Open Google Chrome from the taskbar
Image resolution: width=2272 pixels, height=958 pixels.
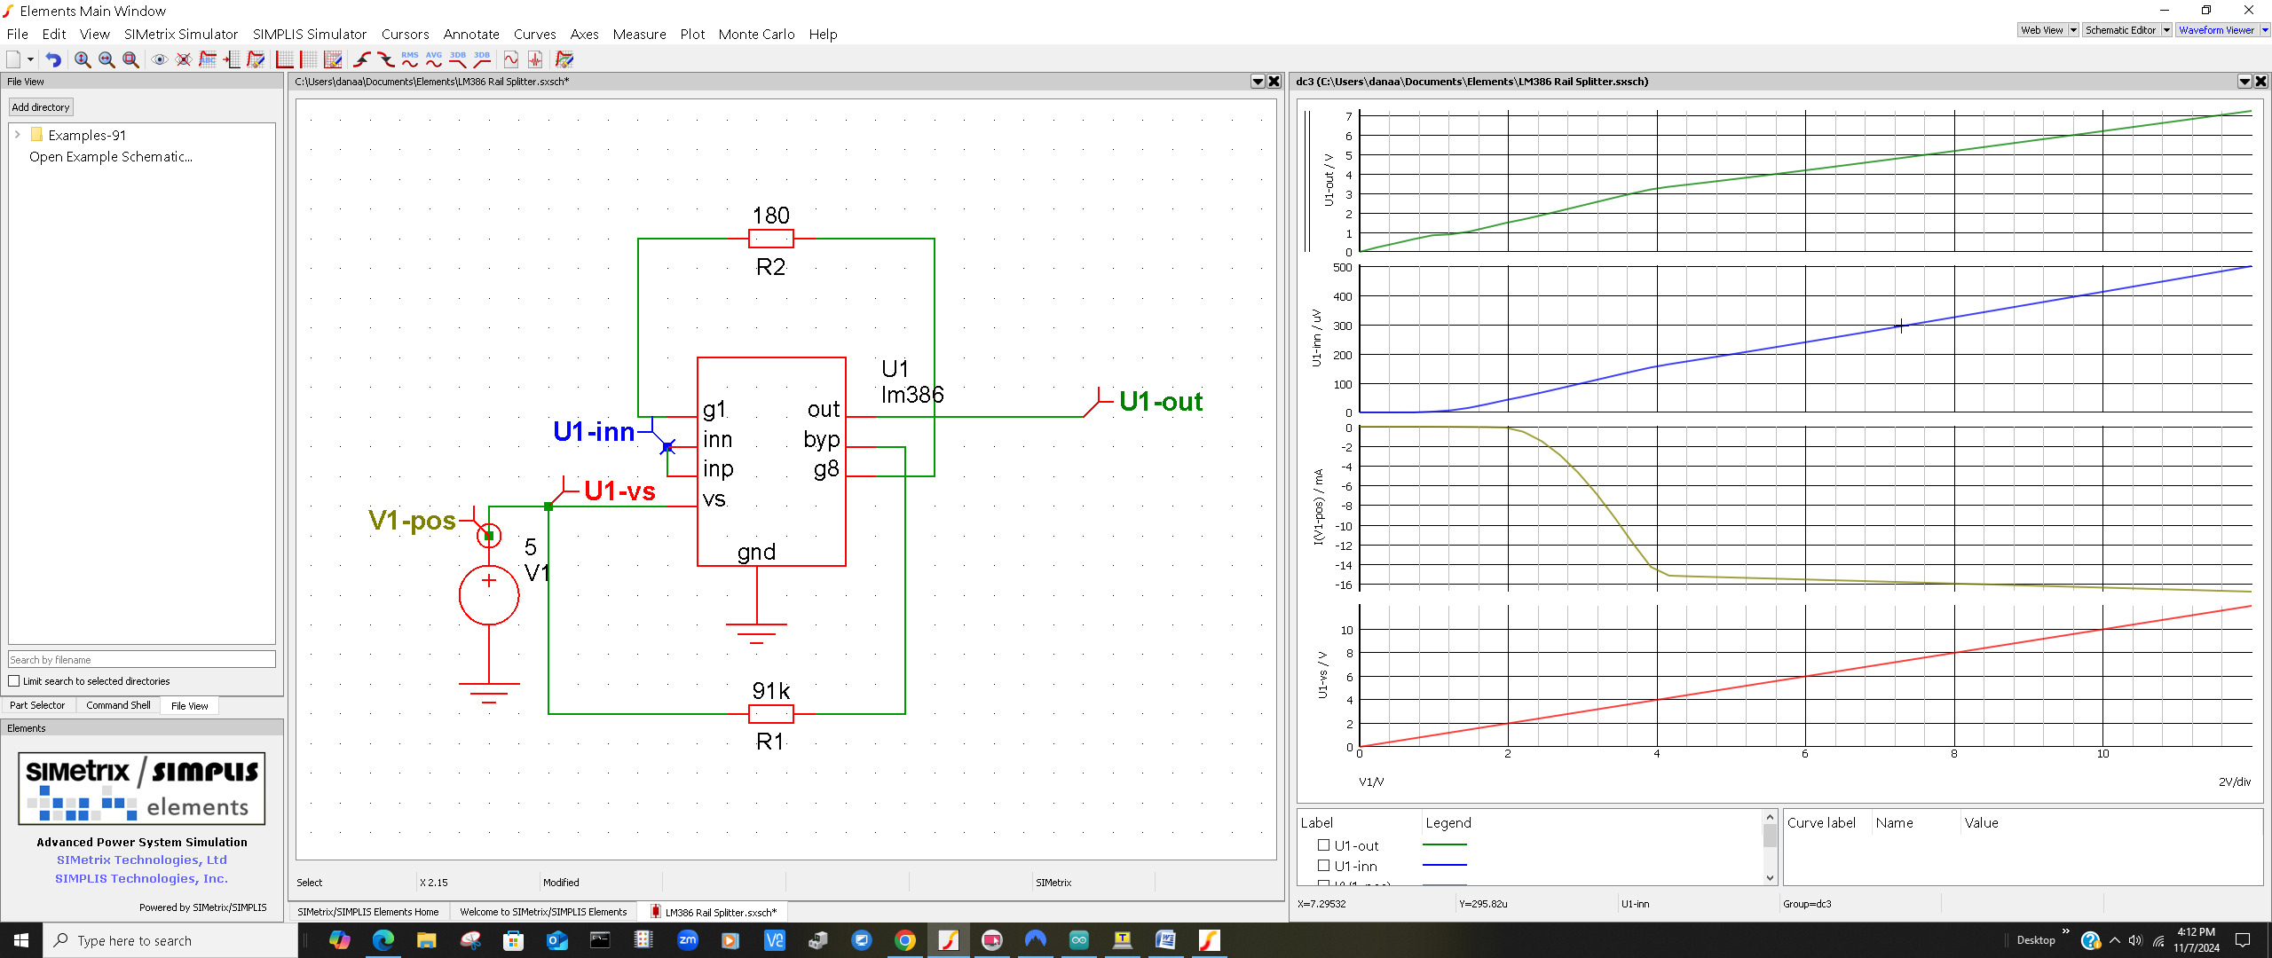904,940
